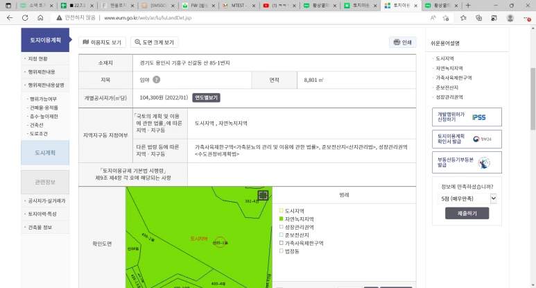Click the 부동산등기부등본 발급 emblem
The width and height of the screenshot is (536, 288).
click(484, 163)
